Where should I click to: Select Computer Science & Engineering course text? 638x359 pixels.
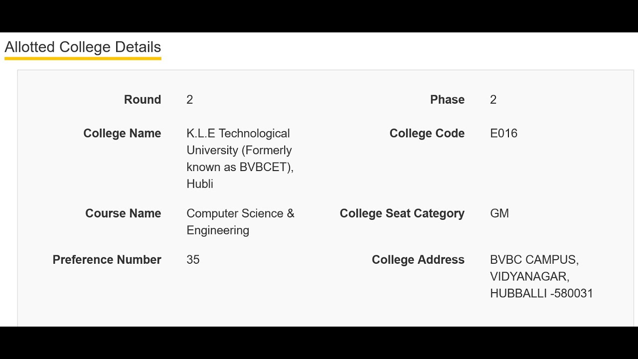[241, 222]
